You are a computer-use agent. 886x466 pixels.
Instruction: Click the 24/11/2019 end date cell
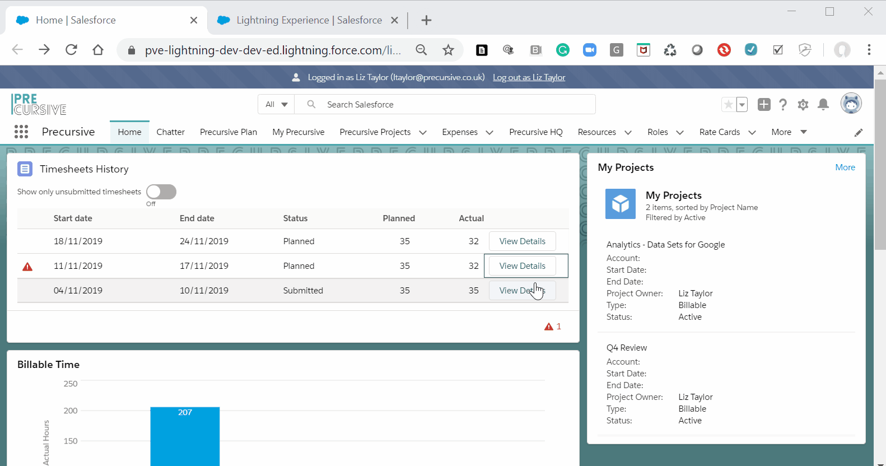pos(204,241)
